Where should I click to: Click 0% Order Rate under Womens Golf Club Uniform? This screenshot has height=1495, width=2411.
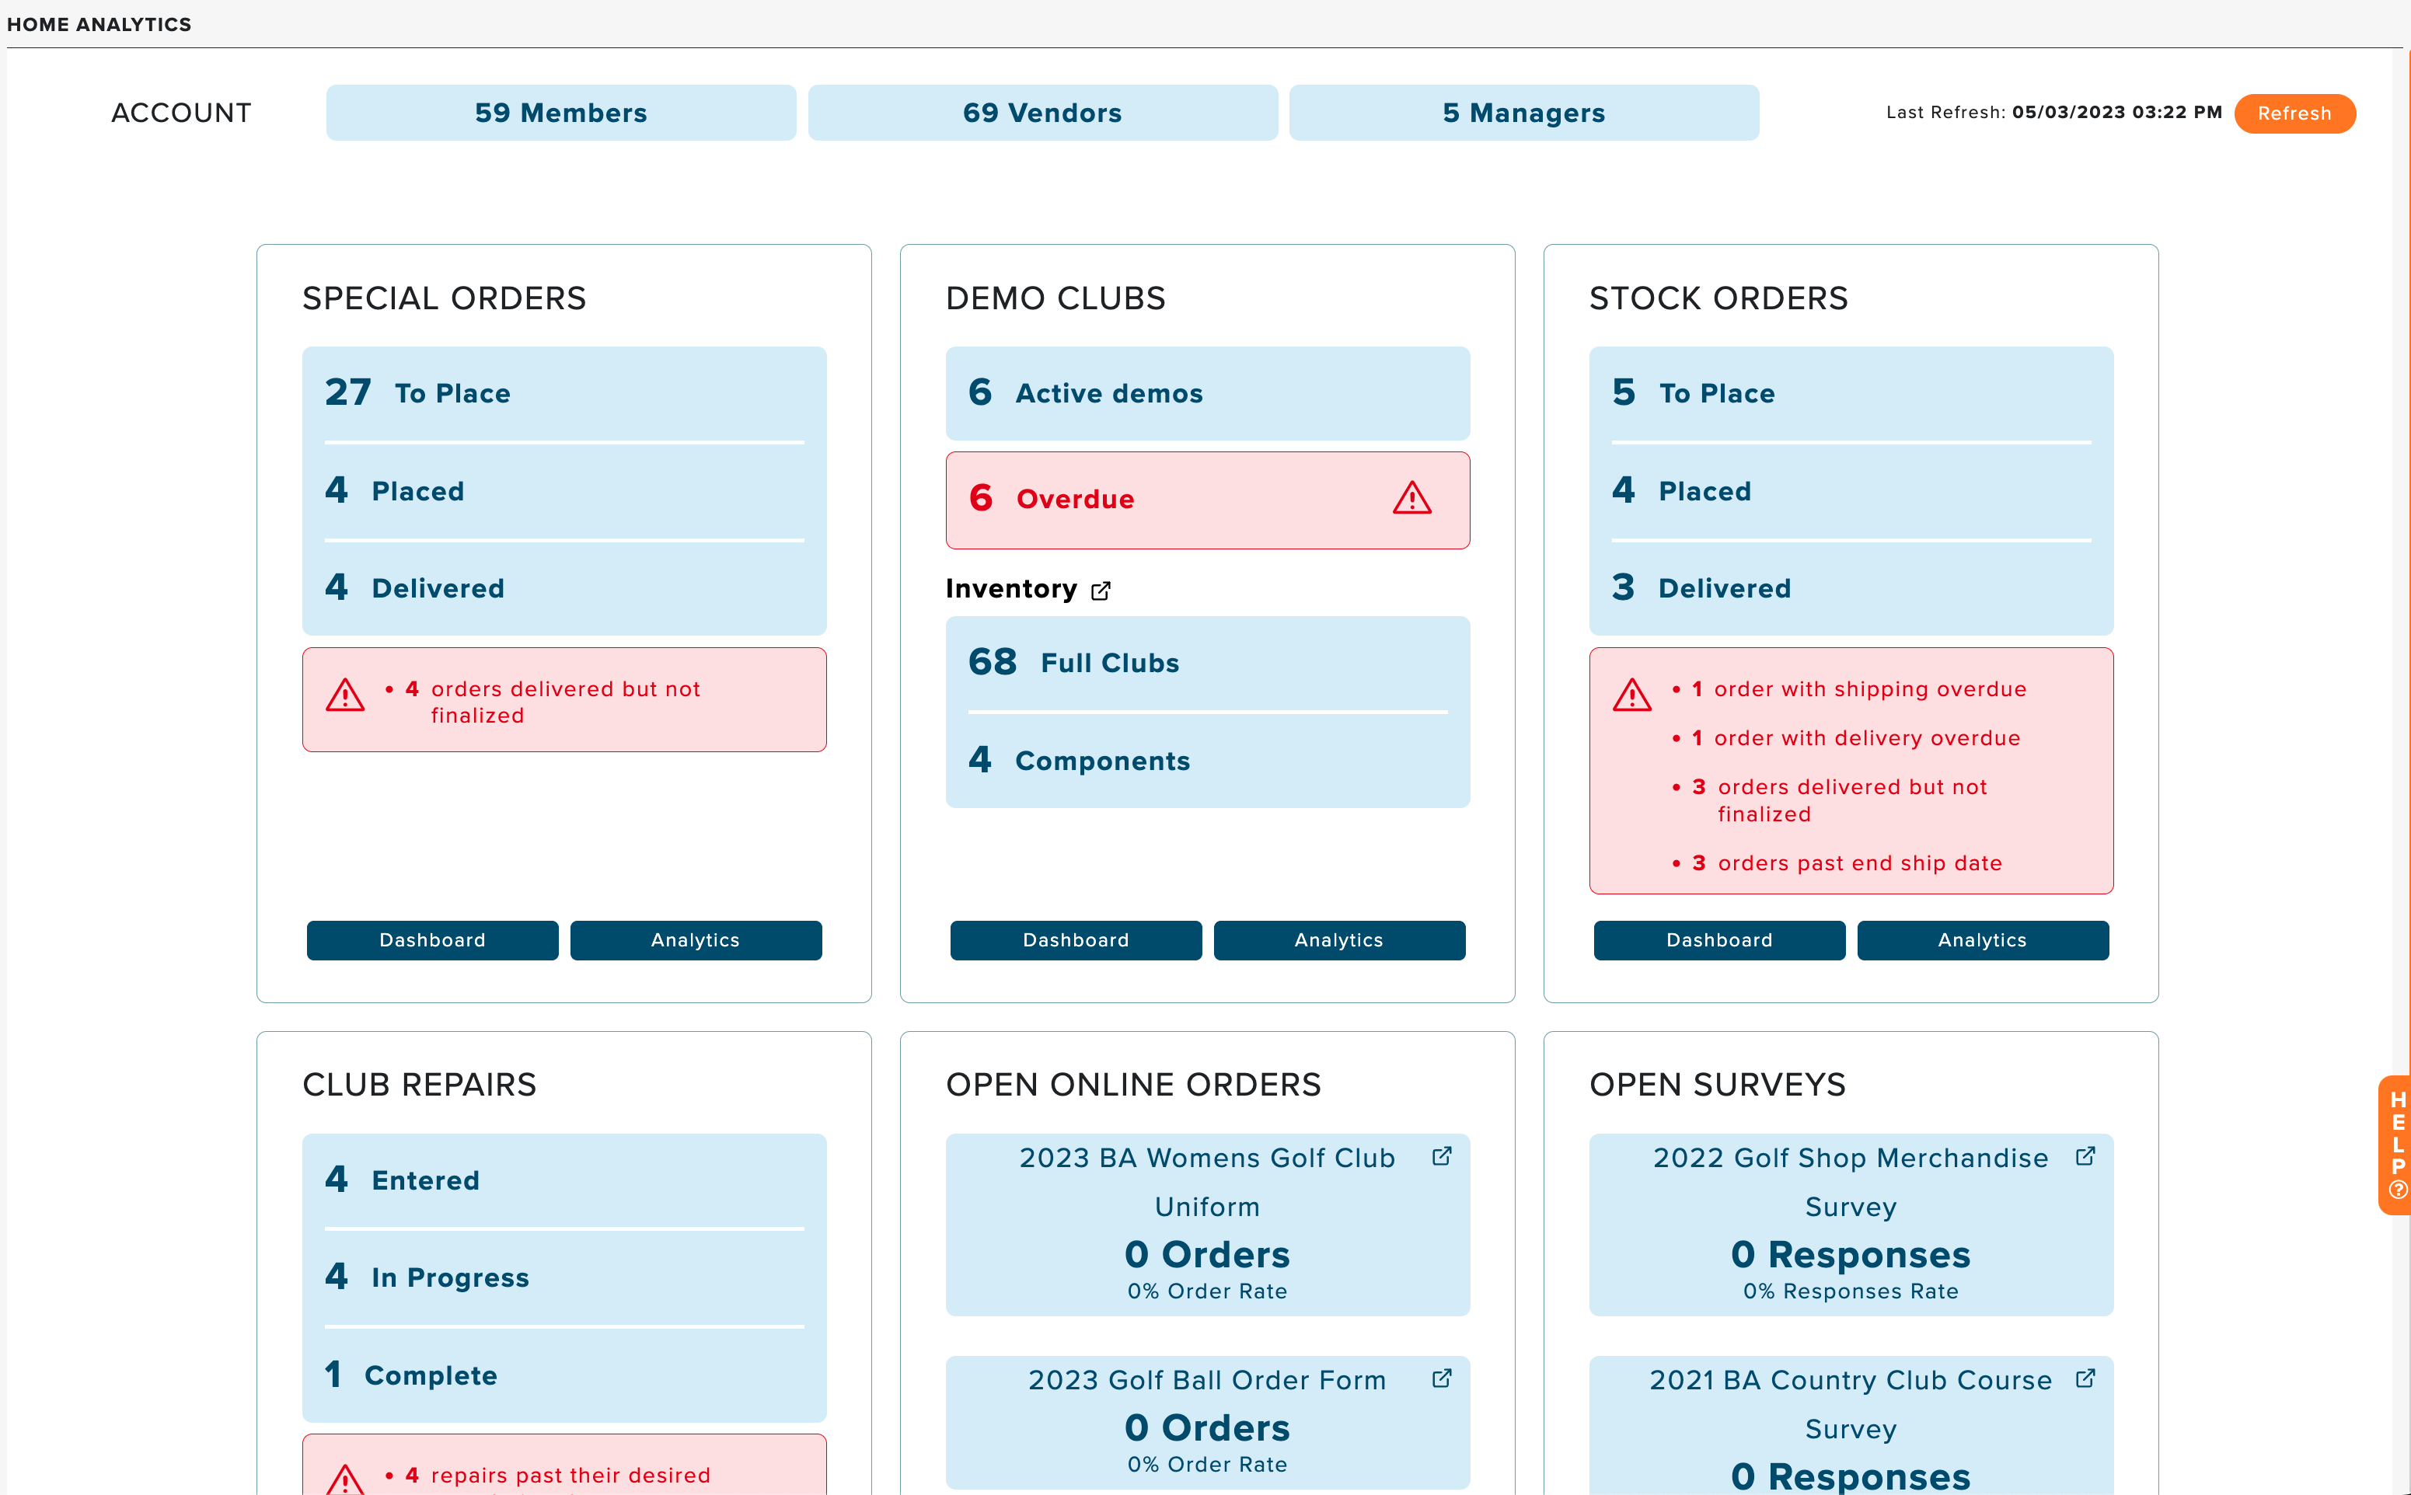pyautogui.click(x=1206, y=1291)
